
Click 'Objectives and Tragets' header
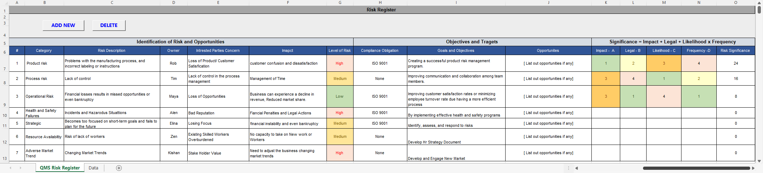[x=472, y=42]
